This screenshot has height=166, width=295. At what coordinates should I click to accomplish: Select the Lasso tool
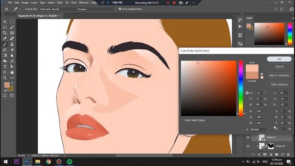pos(5,28)
